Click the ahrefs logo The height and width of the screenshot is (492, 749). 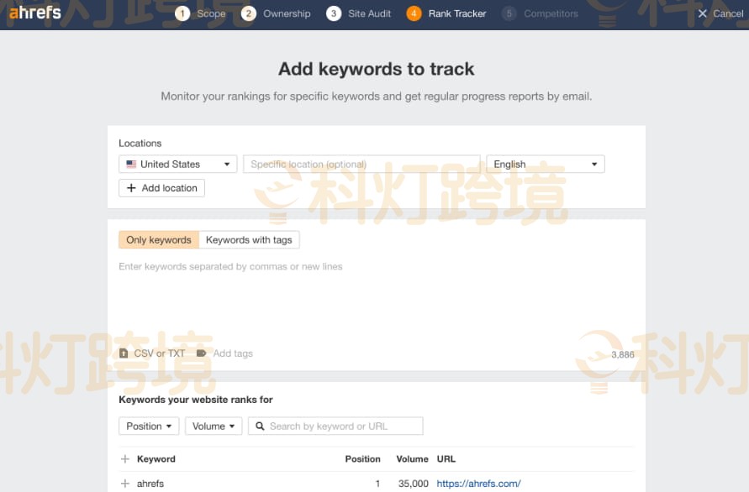35,13
